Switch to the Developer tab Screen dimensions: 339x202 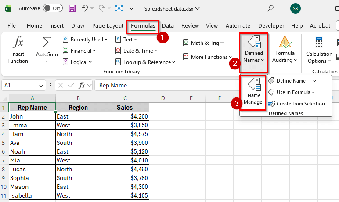(x=271, y=26)
